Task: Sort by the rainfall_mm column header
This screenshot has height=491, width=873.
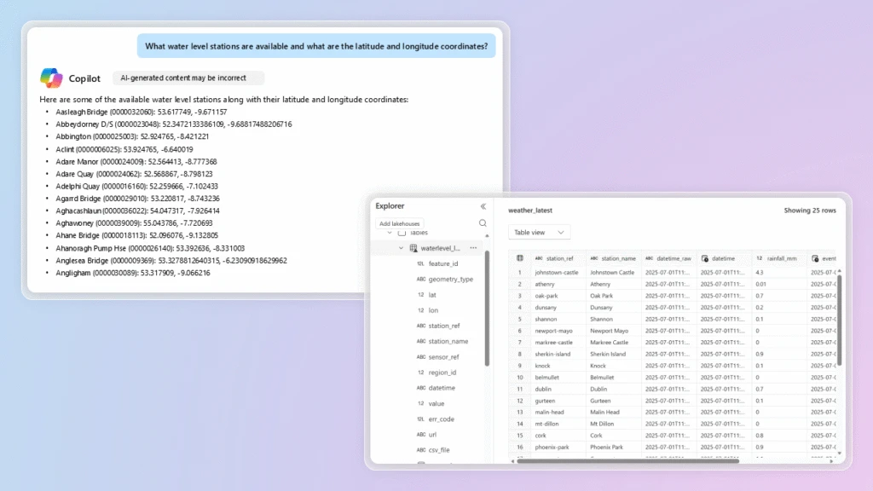Action: (x=782, y=258)
